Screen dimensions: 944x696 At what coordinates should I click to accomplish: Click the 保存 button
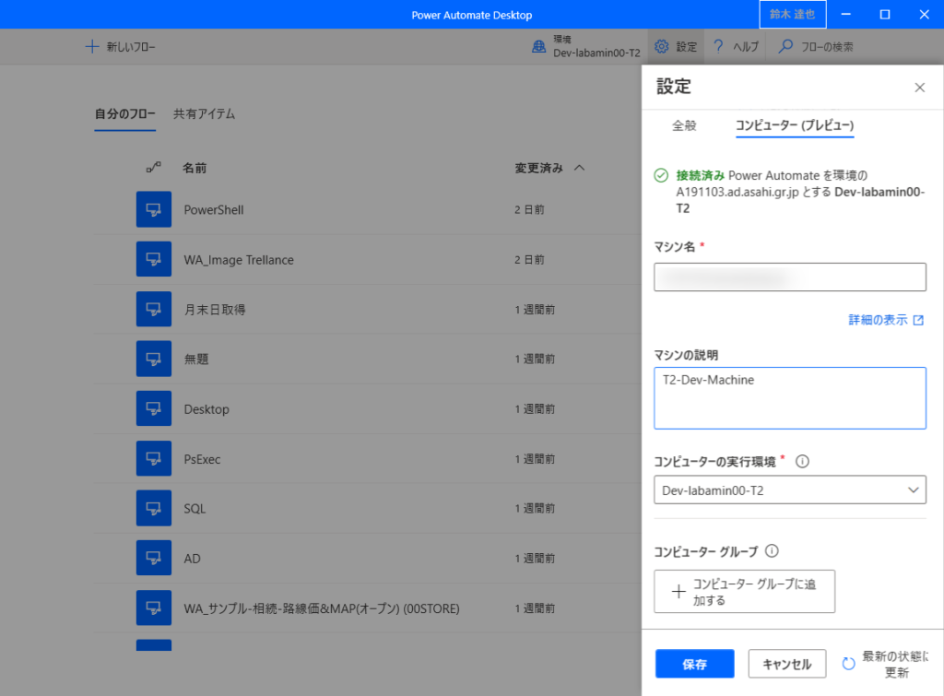click(695, 664)
